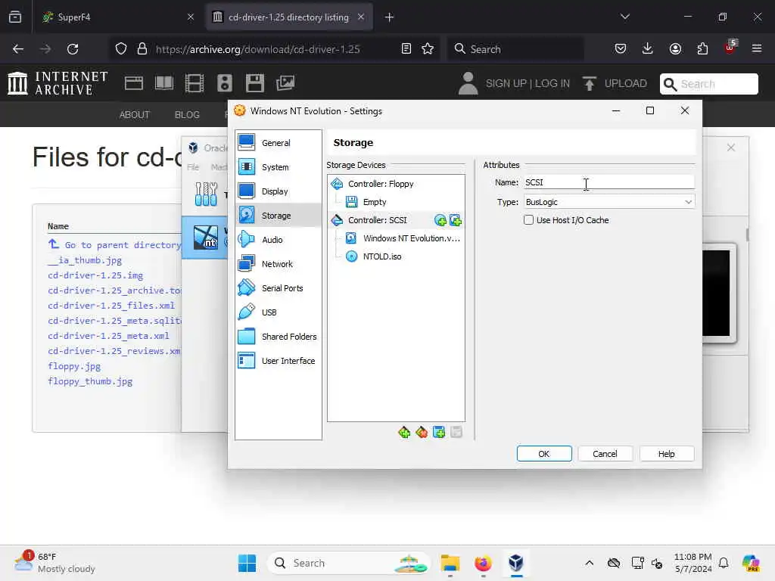Click Internet Archive site search field
Viewport: 775px width, 581px height.
point(708,84)
